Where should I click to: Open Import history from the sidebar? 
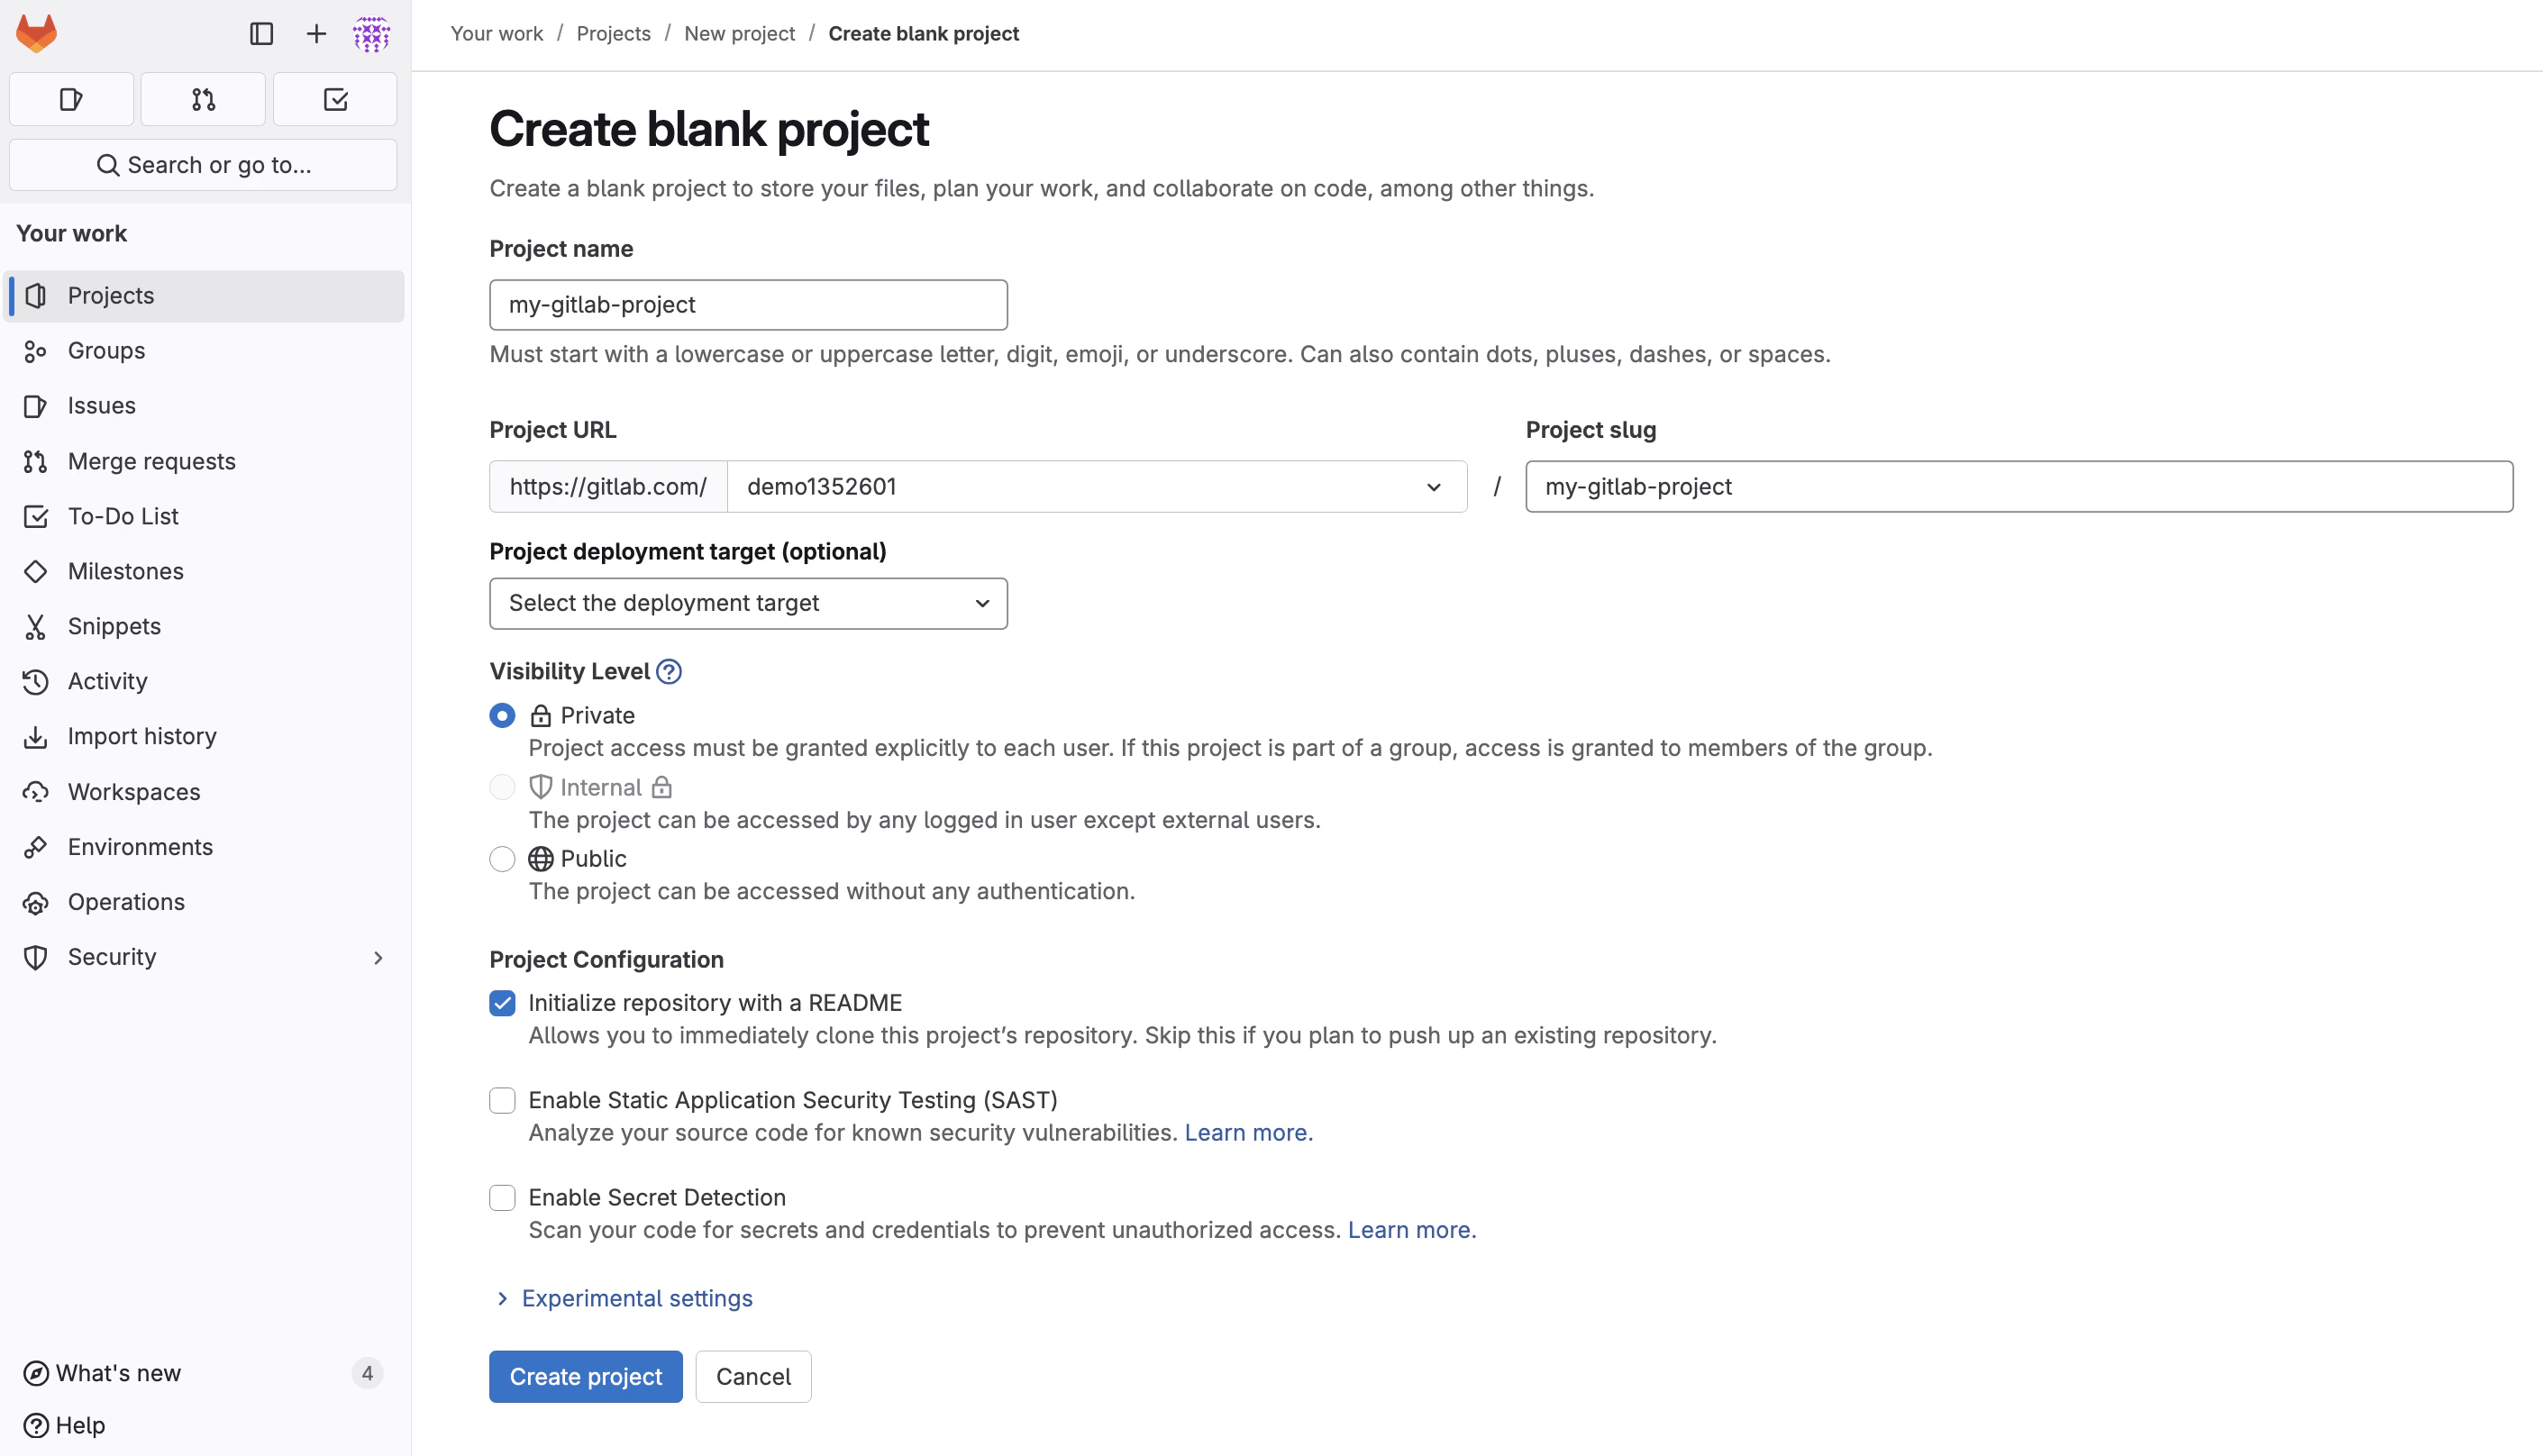pos(142,736)
